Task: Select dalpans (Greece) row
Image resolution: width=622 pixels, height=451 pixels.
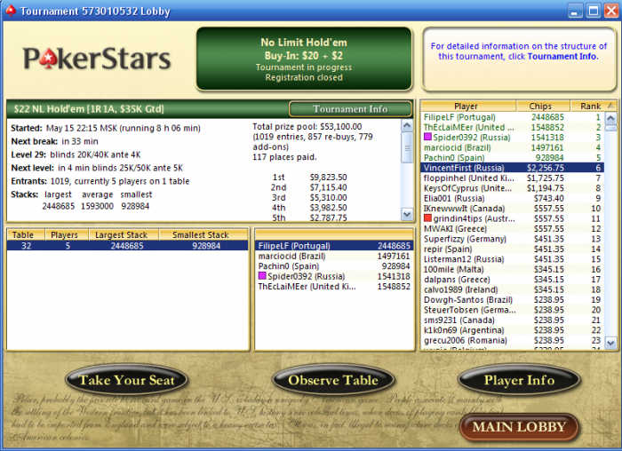Action: pos(513,280)
